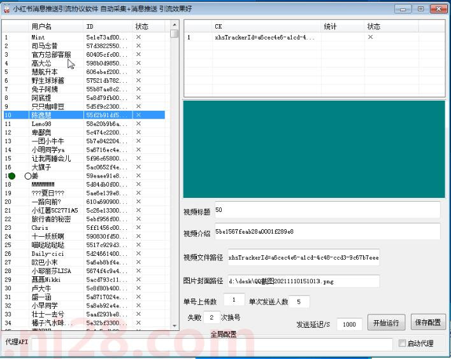The width and height of the screenshot is (451, 359).
Task: Select user row Mint
Action: tap(84, 37)
